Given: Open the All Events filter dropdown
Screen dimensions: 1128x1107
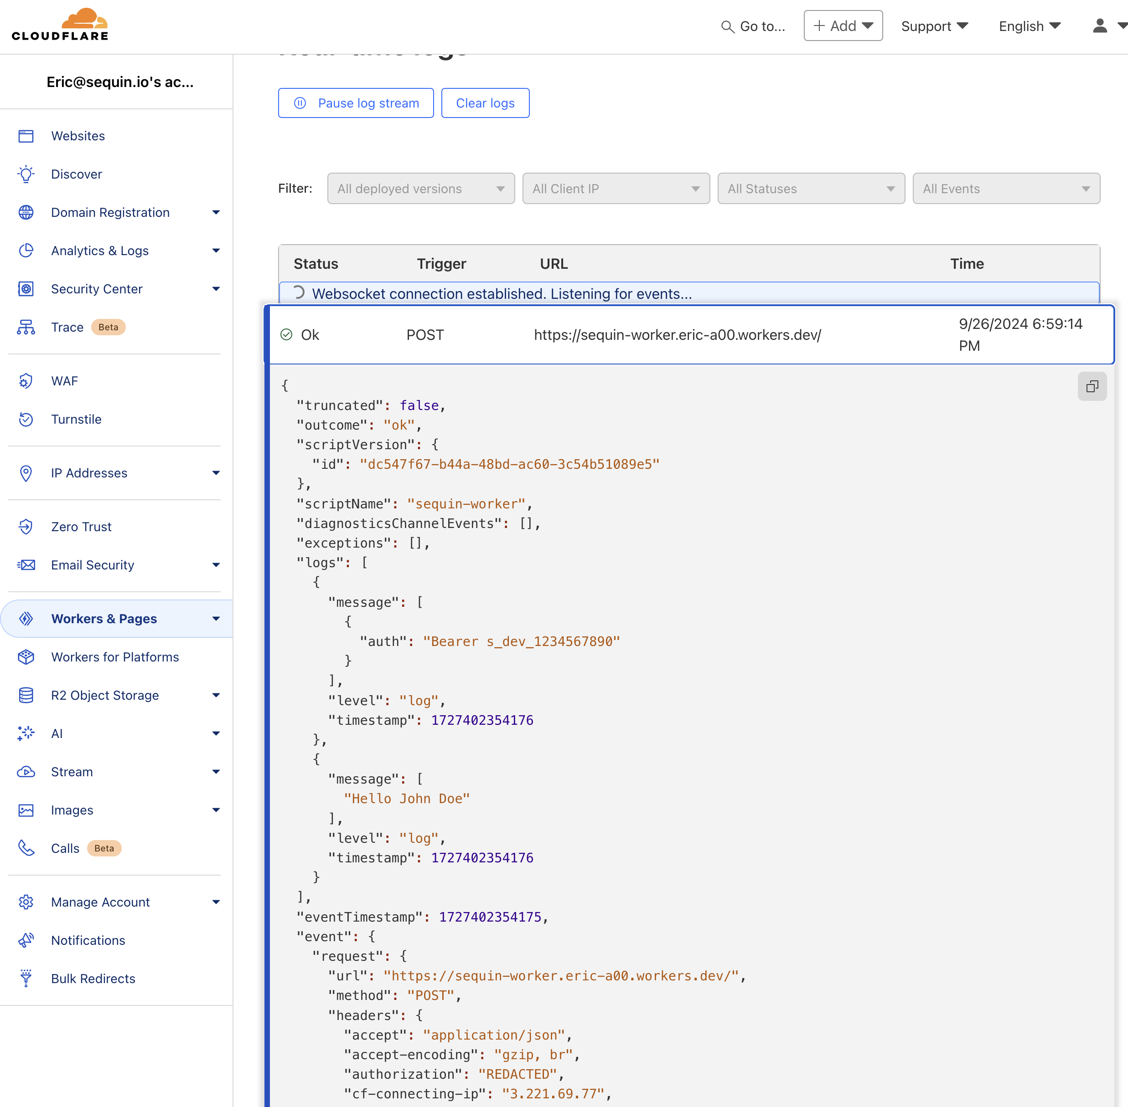Looking at the screenshot, I should point(1005,189).
